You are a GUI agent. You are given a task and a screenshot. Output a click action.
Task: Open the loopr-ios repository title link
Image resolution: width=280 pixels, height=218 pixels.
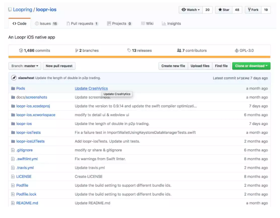46,10
